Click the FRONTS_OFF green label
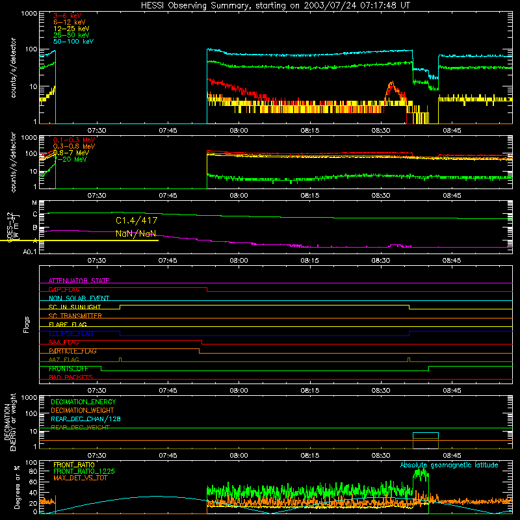The image size is (520, 520). coord(68,369)
